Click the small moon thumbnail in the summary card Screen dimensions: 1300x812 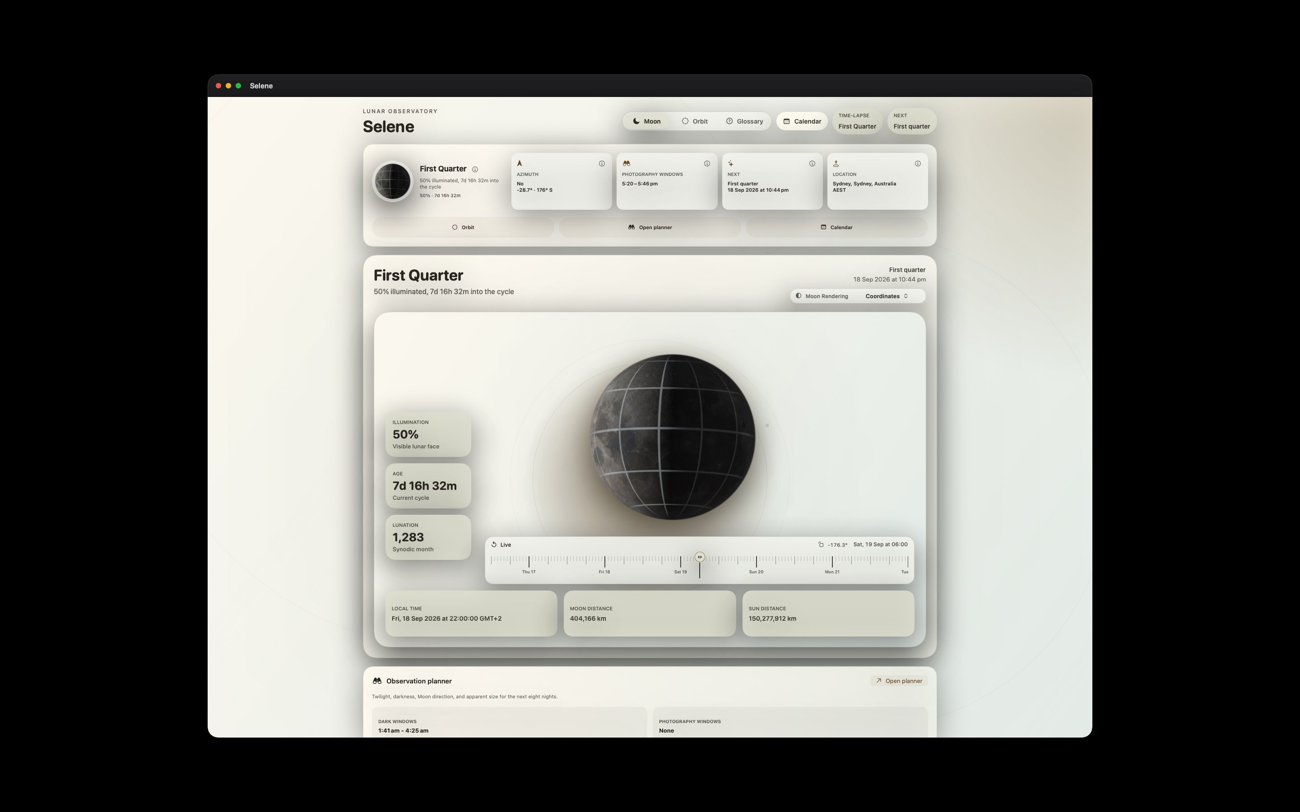coord(393,181)
